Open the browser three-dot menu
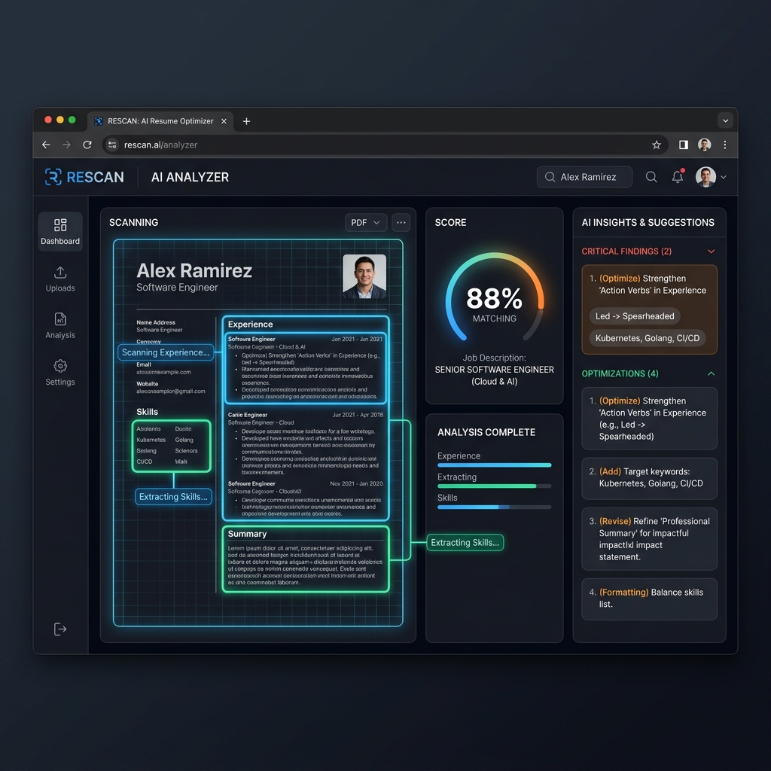 [x=725, y=145]
